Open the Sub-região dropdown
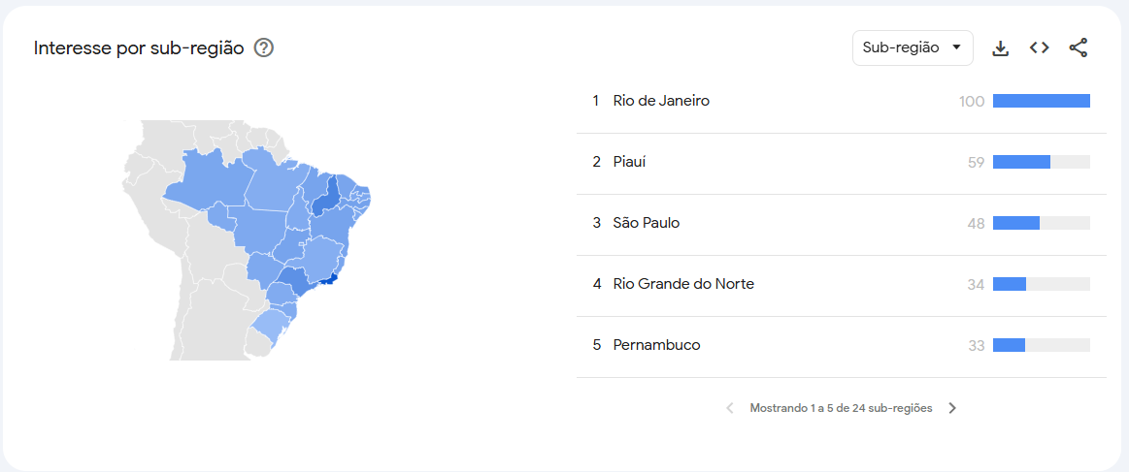Viewport: 1129px width, 472px height. pos(913,47)
